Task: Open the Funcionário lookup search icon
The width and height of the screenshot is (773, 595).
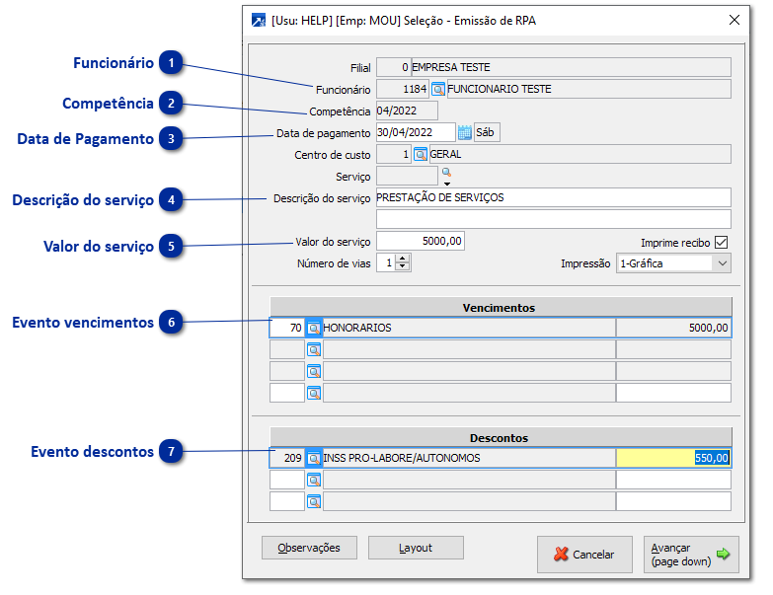Action: (437, 89)
